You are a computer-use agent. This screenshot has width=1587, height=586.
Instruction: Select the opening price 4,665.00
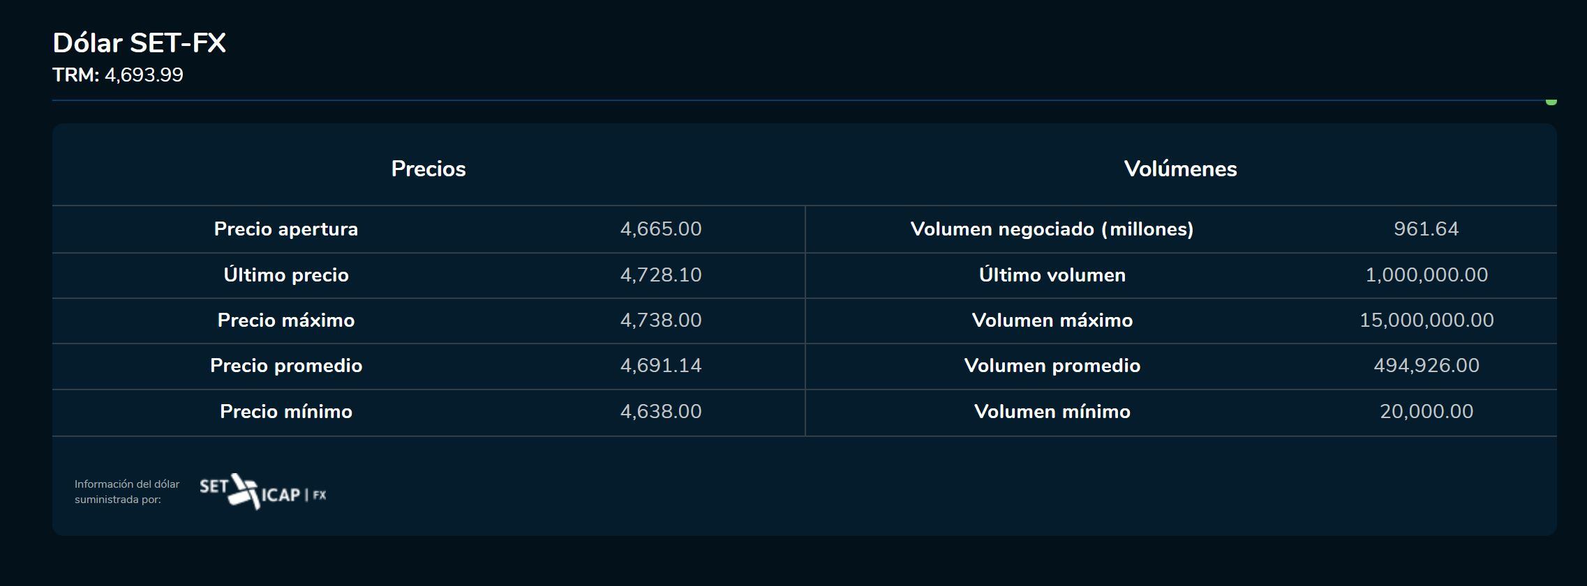(661, 229)
